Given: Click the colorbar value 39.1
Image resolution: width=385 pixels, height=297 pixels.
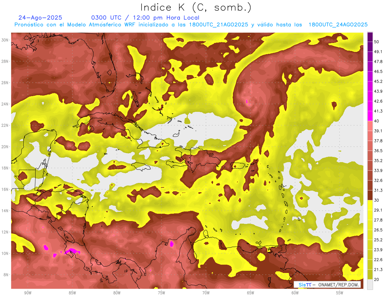Looking at the screenshot, I should click(379, 131).
